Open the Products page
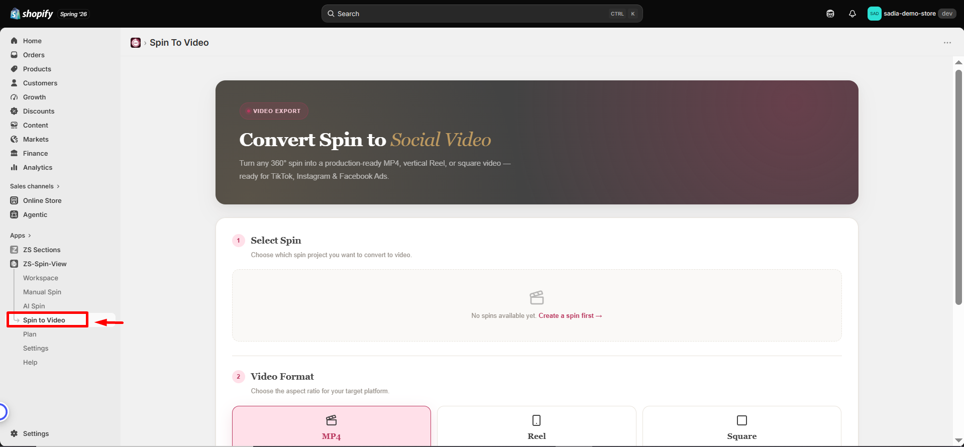The width and height of the screenshot is (964, 447). tap(37, 69)
